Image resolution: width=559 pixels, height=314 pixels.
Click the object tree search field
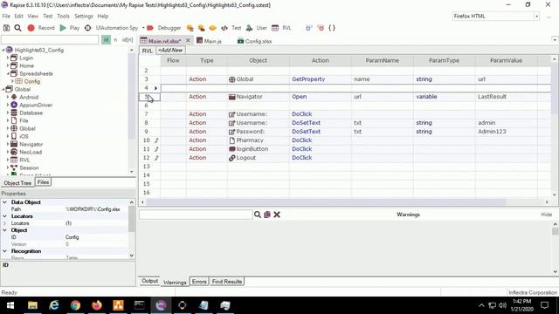click(50, 40)
